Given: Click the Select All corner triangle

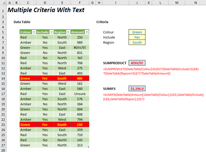Looking at the screenshot, I should click(4, 3).
